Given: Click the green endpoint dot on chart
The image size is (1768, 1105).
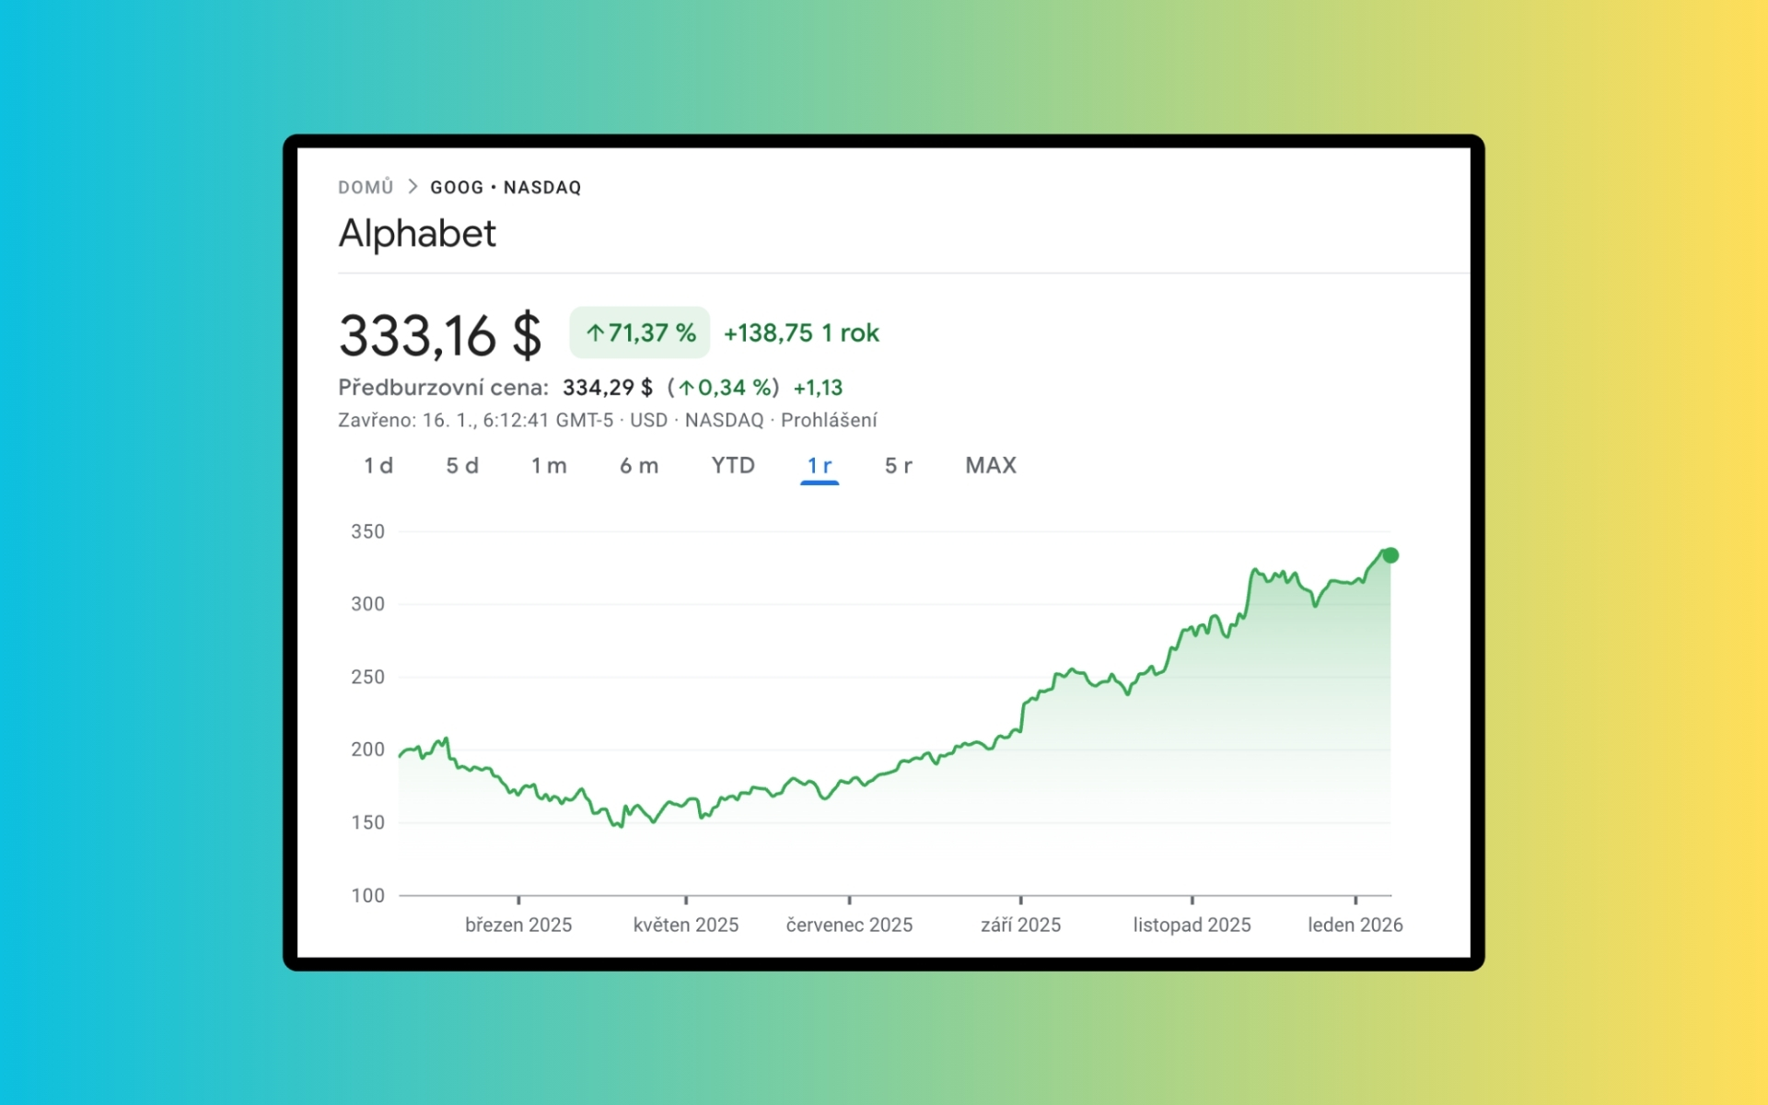Looking at the screenshot, I should point(1390,555).
